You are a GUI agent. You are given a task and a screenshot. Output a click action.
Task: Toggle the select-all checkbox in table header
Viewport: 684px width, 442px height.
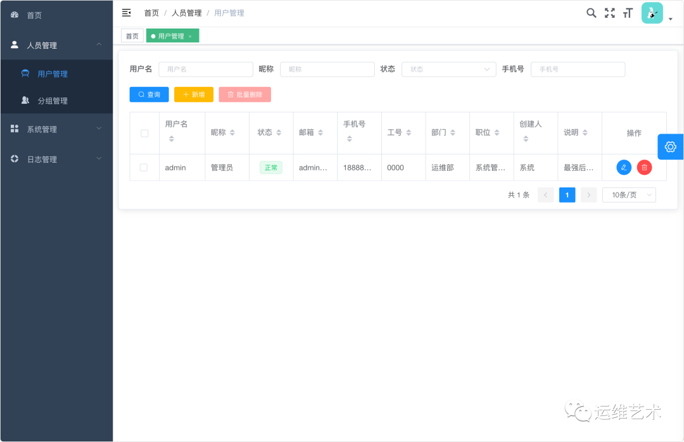144,133
